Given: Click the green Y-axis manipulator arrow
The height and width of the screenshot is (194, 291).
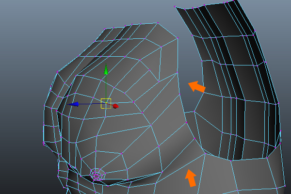Looking at the screenshot, I should pyautogui.click(x=106, y=69).
